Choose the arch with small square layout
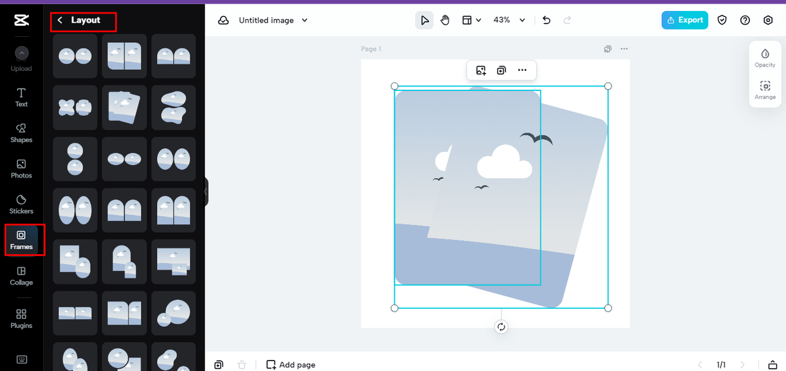The image size is (786, 371). [124, 262]
